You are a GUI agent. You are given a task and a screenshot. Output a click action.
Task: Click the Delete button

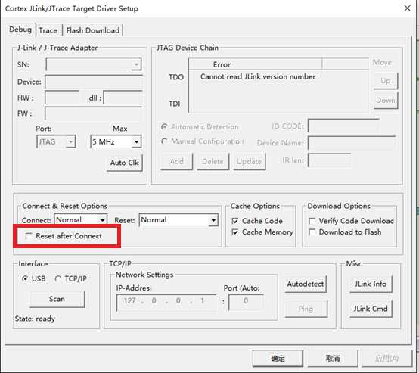pos(213,161)
